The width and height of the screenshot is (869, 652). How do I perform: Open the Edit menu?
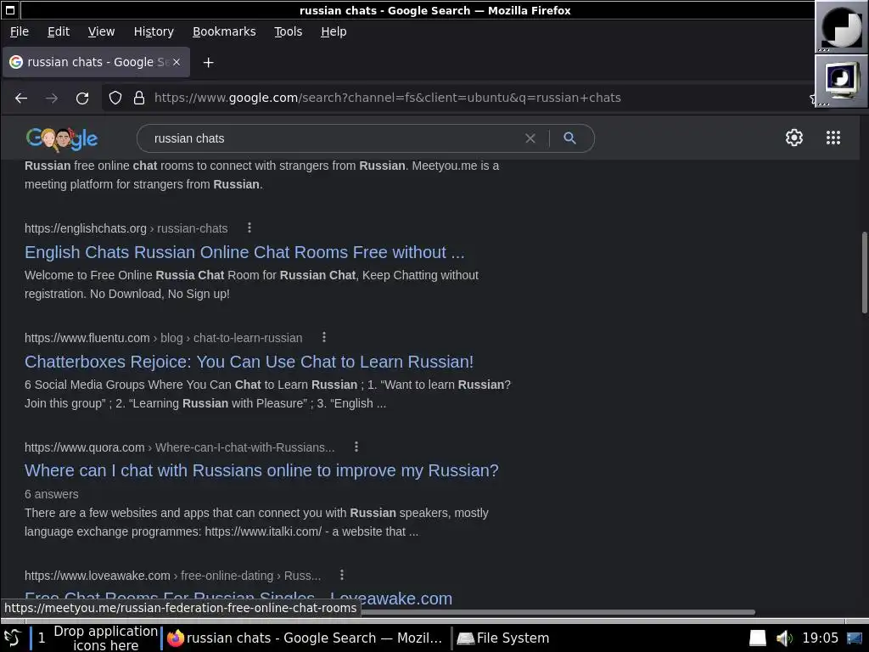pyautogui.click(x=59, y=31)
